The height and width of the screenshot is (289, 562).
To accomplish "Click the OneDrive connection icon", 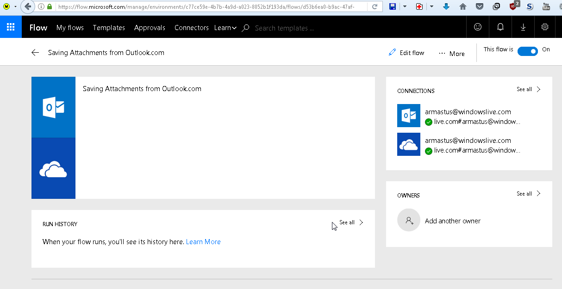I will point(409,144).
